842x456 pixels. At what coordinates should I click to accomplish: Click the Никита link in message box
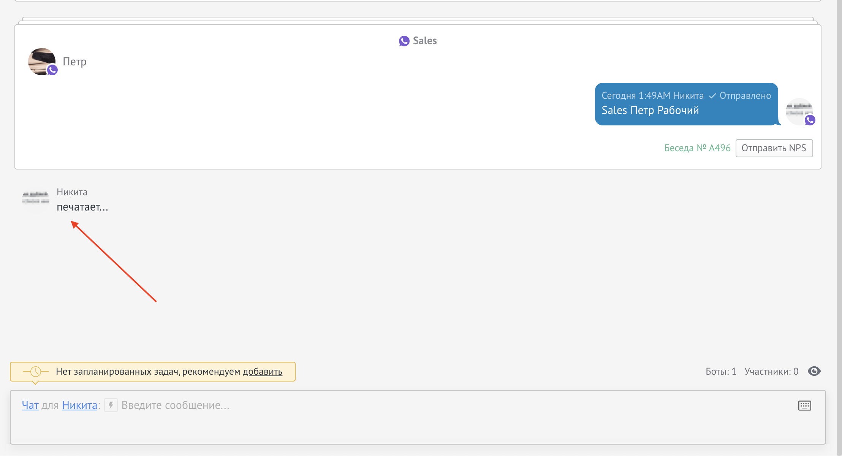tap(79, 405)
